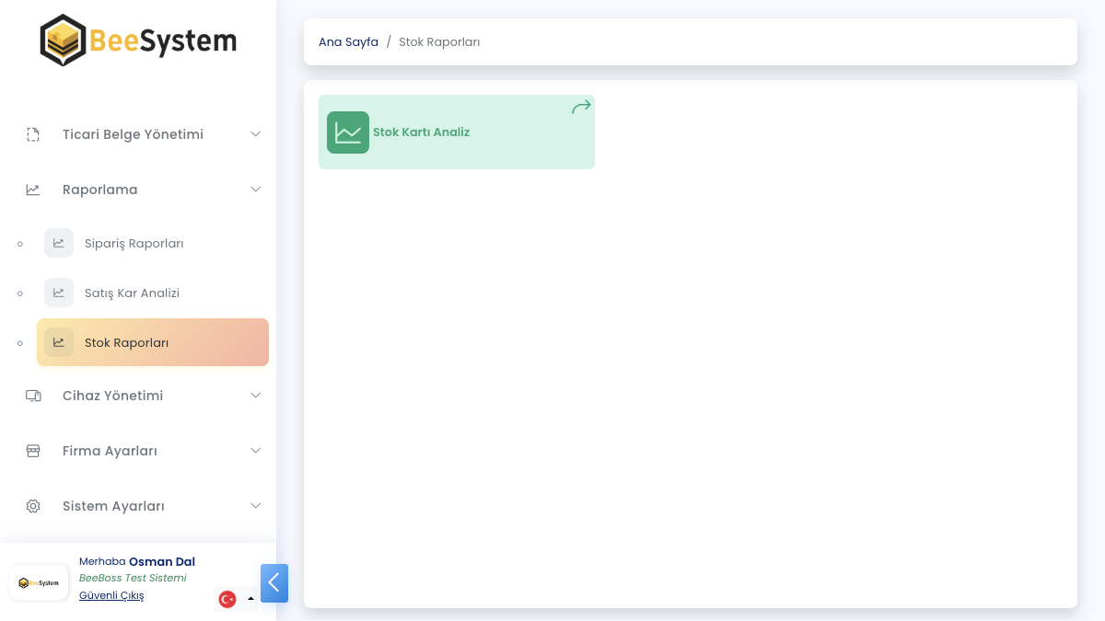Click the Raporlama chart icon
1105x621 pixels.
(x=33, y=190)
